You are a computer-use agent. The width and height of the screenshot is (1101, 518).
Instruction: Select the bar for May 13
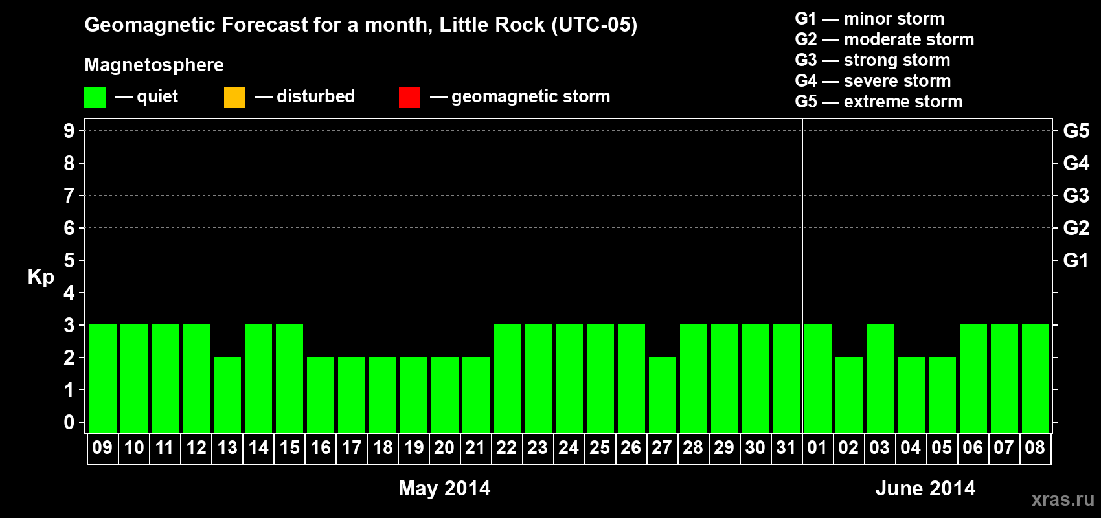227,394
